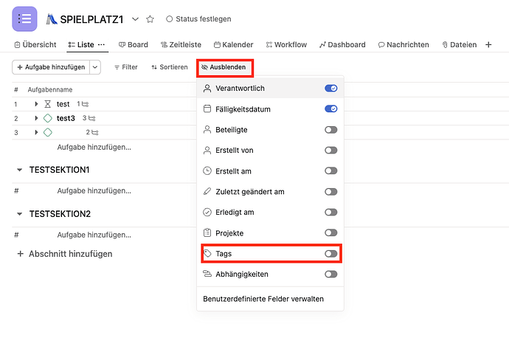
Task: Turn off the Fälligkeitsdatum toggle
Action: point(331,109)
